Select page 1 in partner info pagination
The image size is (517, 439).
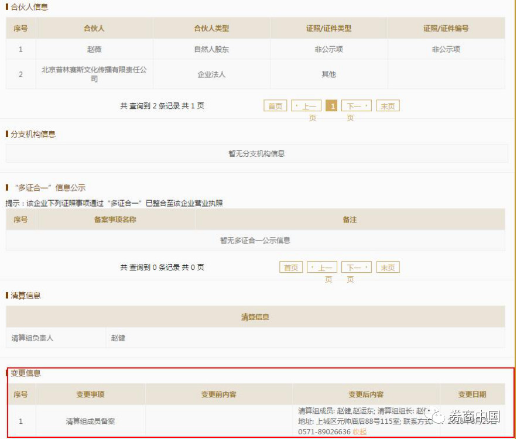click(331, 106)
